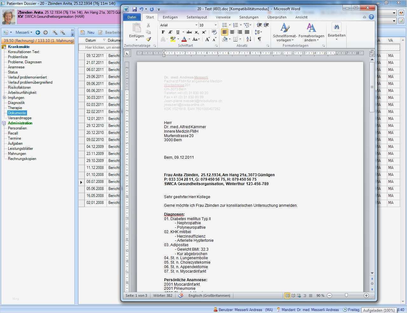Switch to Print Layout view in the status bar
Viewport: 407px width, 313px height.
[x=287, y=296]
